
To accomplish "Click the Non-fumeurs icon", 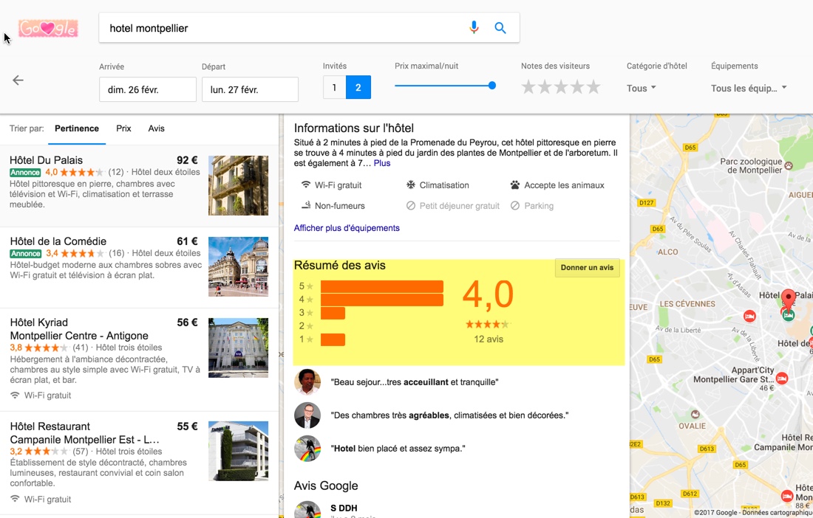I will 306,205.
